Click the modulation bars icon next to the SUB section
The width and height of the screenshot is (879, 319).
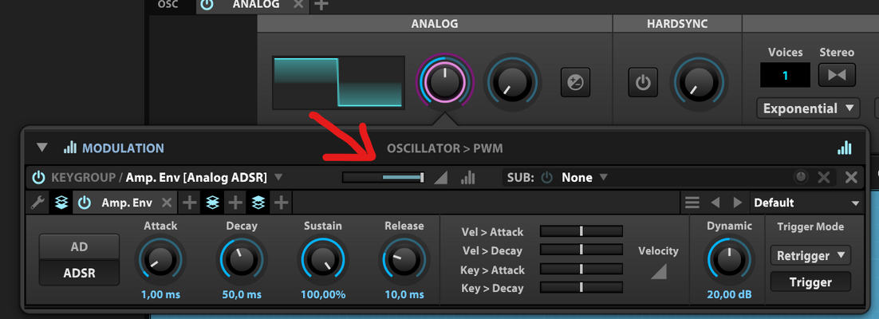click(467, 178)
